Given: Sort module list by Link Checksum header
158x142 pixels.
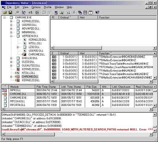Looking at the screenshot, I should pos(122,87).
